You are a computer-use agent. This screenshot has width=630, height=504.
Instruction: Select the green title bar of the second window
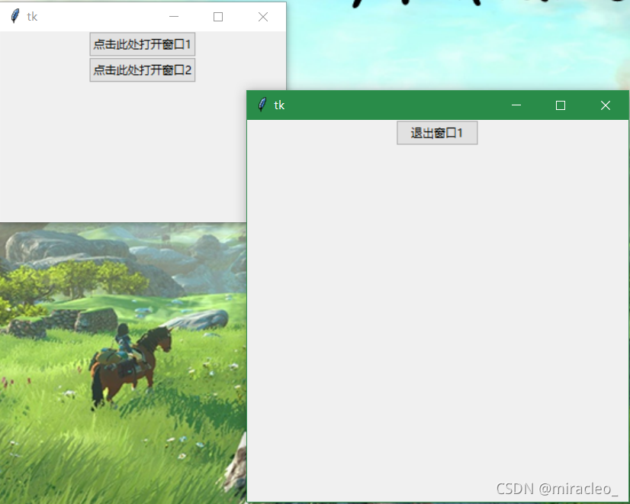click(x=381, y=105)
